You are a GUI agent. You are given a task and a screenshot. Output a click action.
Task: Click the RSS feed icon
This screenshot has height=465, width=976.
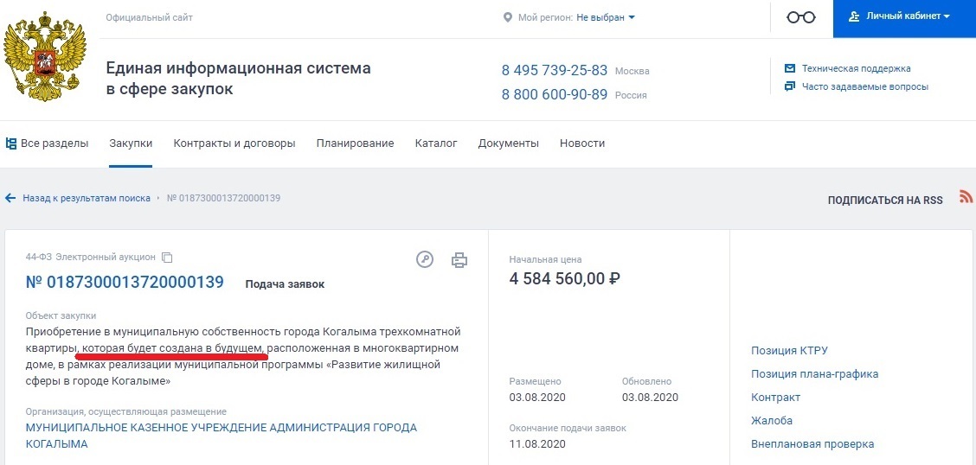point(966,197)
